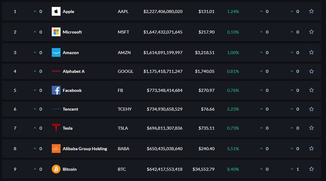Click Facebook's market cap $773,348,414,684

pyautogui.click(x=164, y=91)
